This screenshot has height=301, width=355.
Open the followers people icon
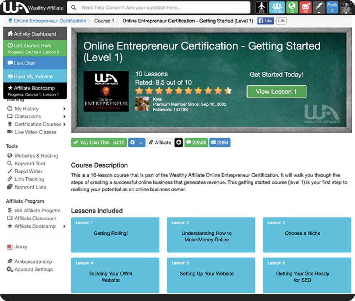click(277, 7)
